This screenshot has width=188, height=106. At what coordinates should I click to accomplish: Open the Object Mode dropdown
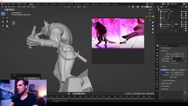click(x=11, y=7)
